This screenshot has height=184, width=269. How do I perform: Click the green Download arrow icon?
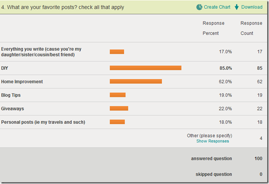click(236, 7)
